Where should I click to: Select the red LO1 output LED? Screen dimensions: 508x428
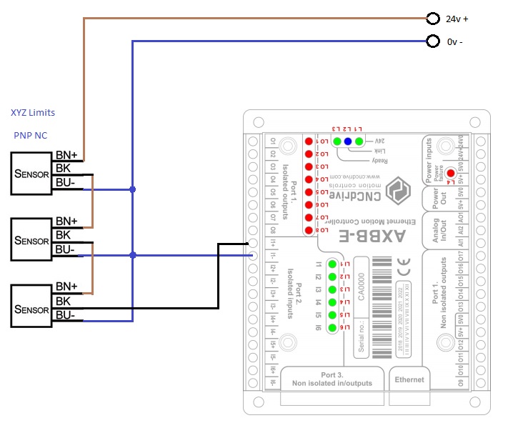(x=309, y=141)
